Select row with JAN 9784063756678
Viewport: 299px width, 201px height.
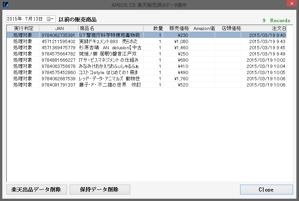(146, 66)
